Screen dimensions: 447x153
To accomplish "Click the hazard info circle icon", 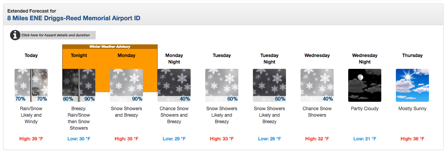I will (x=15, y=35).
